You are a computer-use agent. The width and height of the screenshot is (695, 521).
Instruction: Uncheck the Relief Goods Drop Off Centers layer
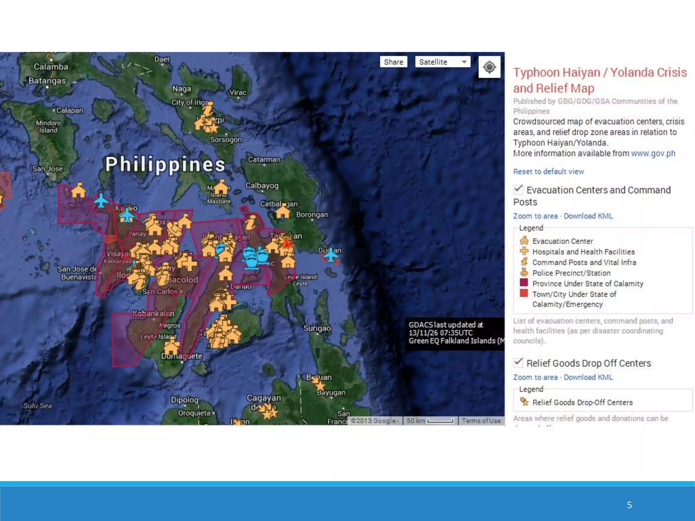click(518, 362)
